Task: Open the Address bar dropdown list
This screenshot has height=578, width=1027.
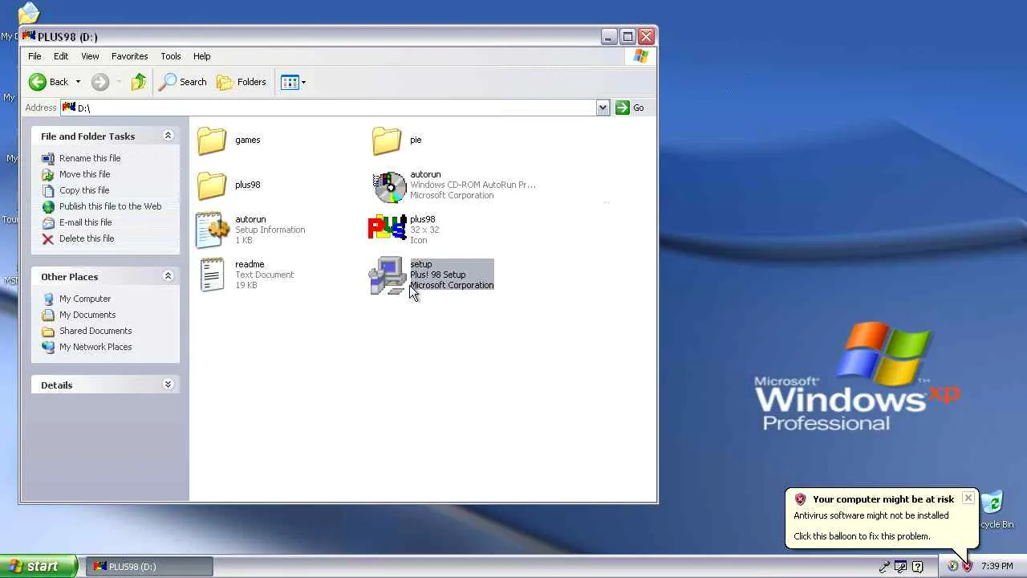Action: coord(603,108)
